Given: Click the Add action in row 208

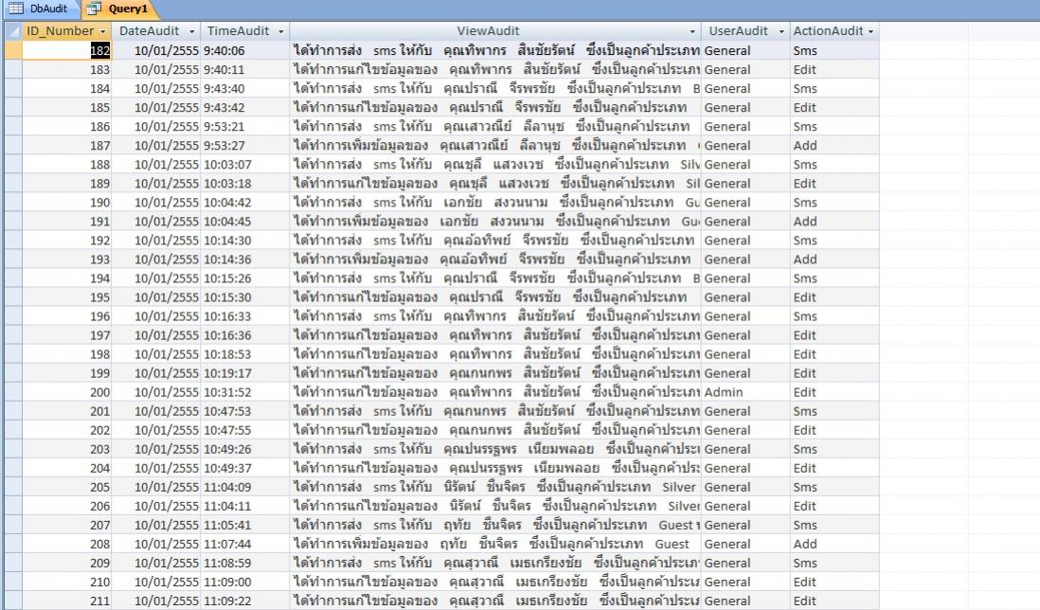Looking at the screenshot, I should [x=834, y=544].
